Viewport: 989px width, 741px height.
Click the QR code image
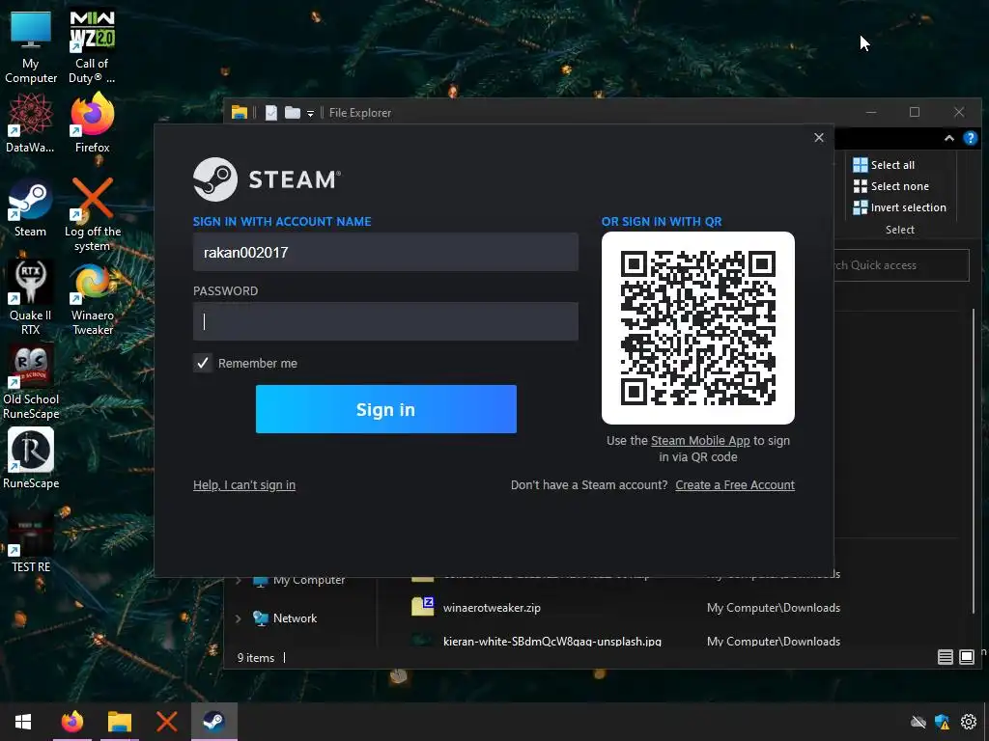tap(698, 328)
